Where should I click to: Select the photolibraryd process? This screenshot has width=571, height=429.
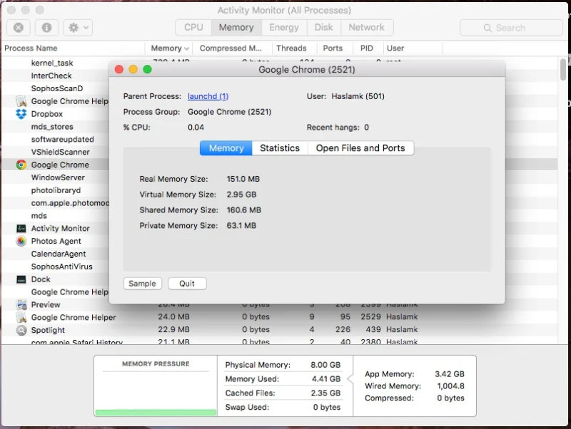[x=56, y=190]
